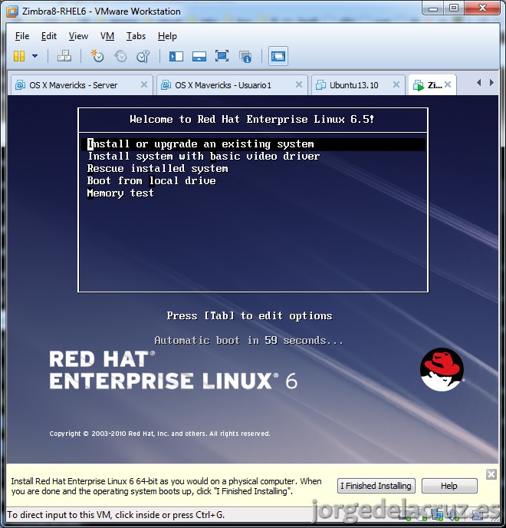506x528 pixels.
Task: Click the I Finished Installing button
Action: pyautogui.click(x=376, y=486)
